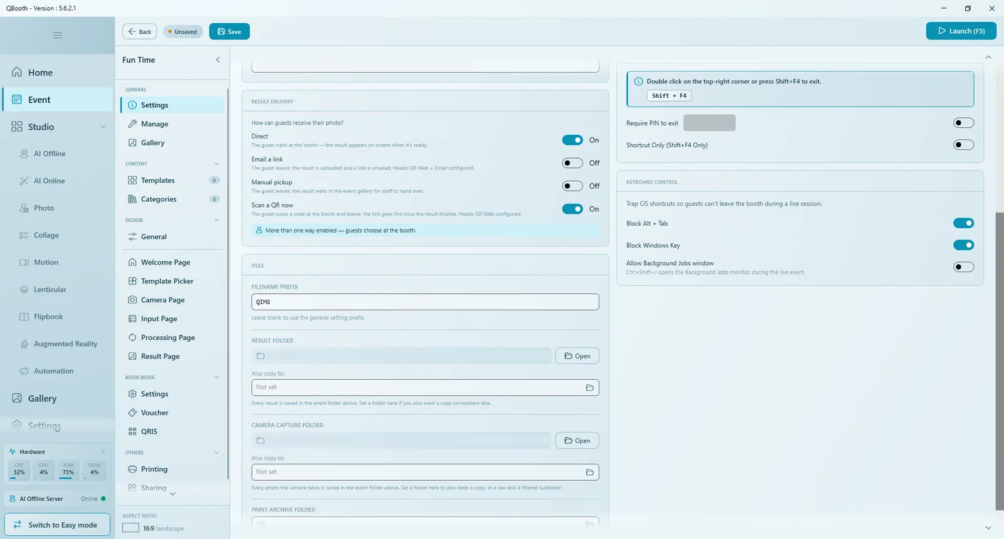Open Categories item

tap(173, 199)
